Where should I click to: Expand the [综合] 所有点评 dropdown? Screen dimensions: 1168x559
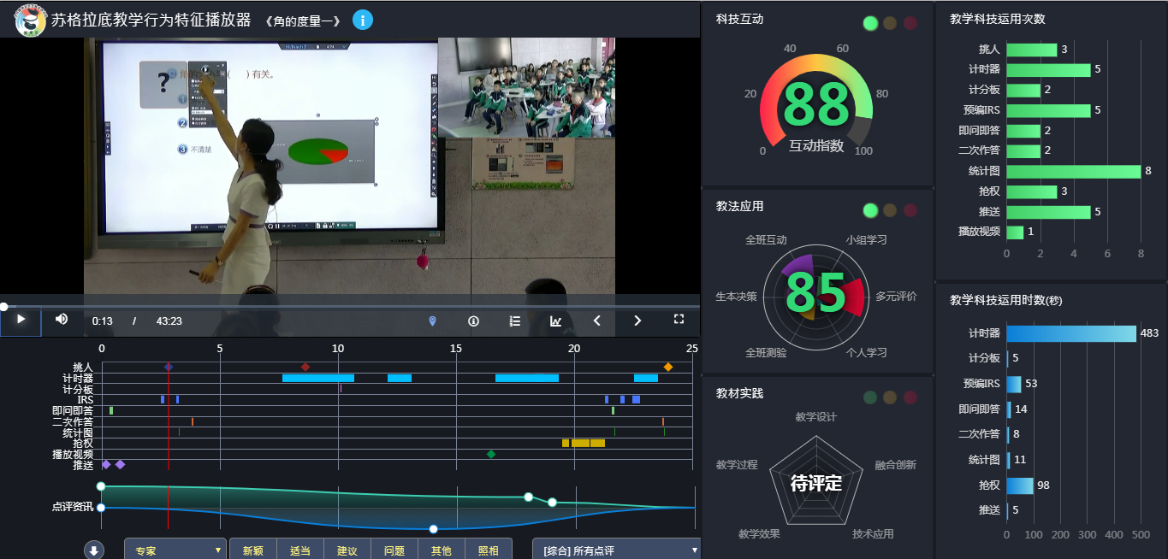point(616,550)
